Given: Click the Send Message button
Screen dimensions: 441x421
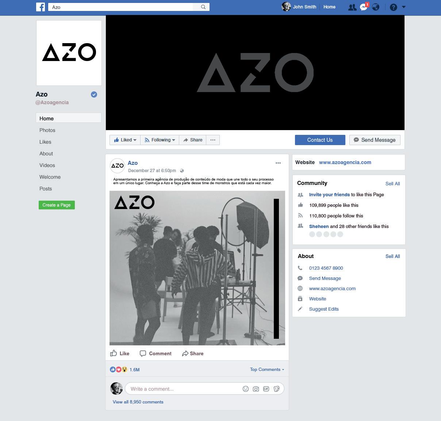Looking at the screenshot, I should 375,140.
